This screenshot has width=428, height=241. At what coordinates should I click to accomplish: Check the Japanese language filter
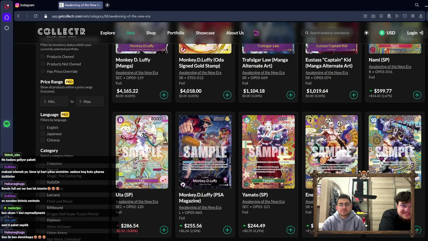pyautogui.click(x=42, y=134)
